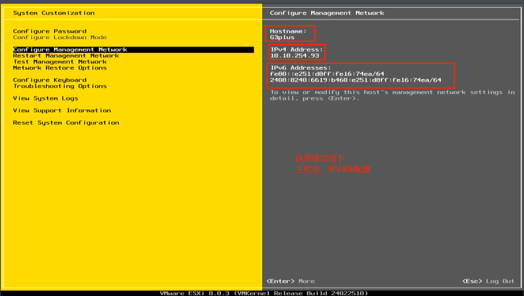Open Network Restore Options
Image resolution: width=524 pixels, height=296 pixels.
coord(60,68)
